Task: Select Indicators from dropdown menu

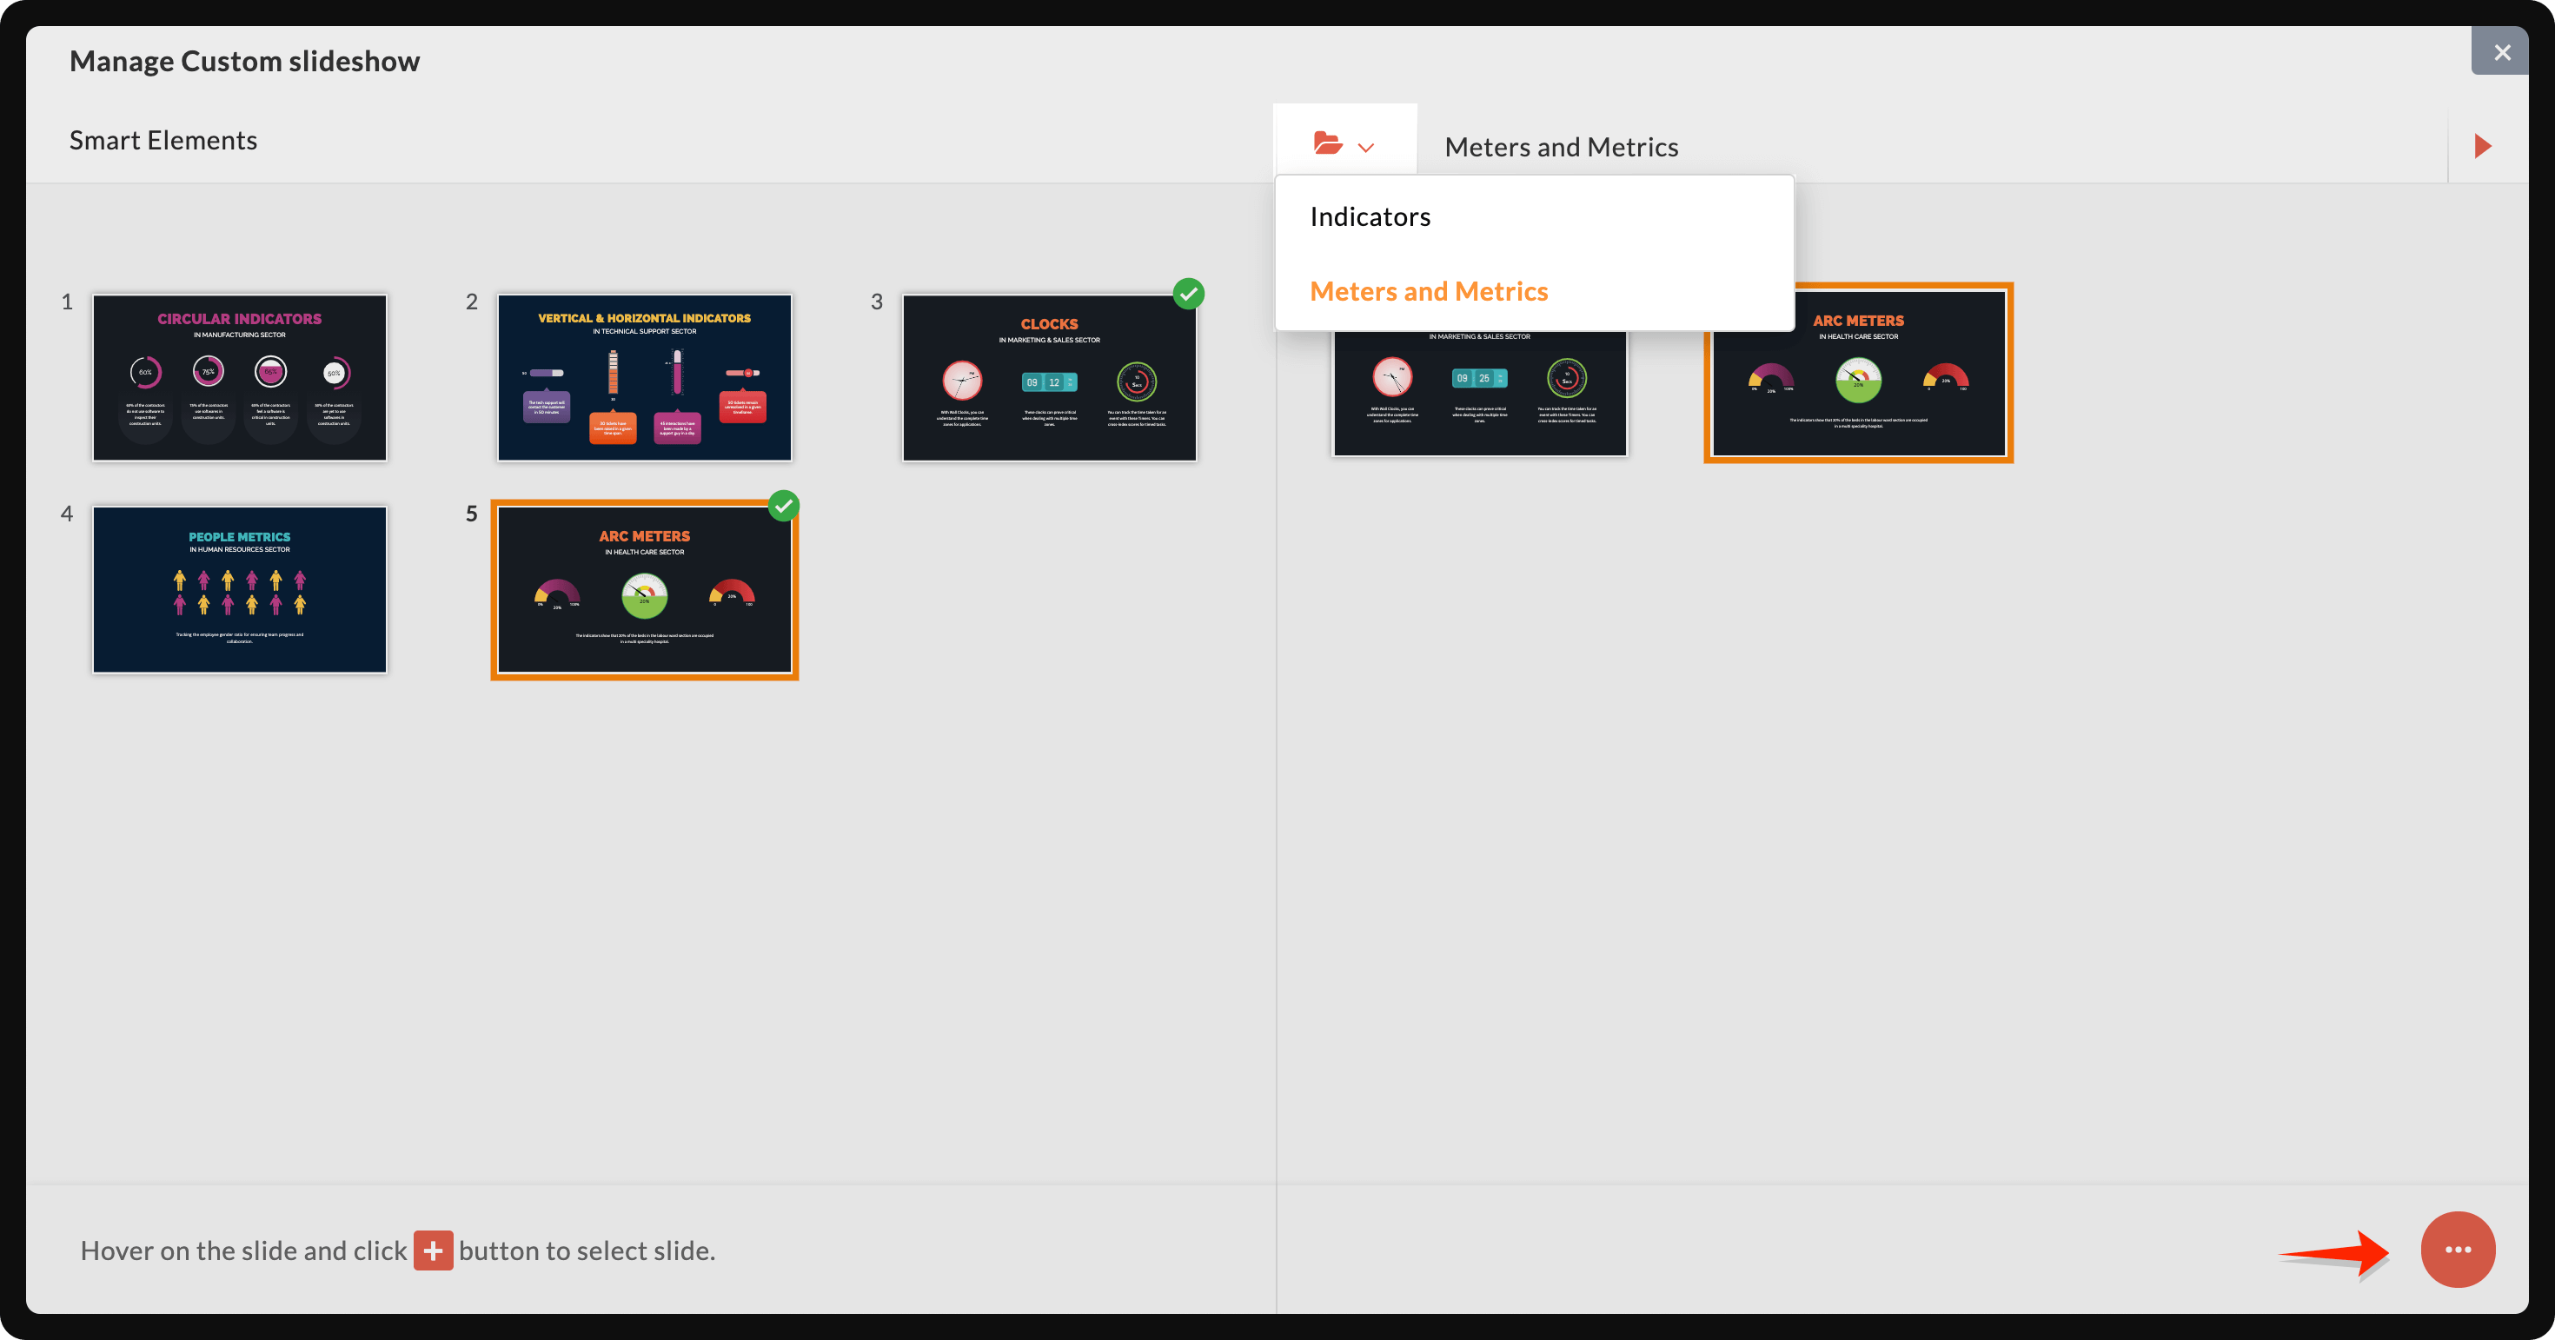Action: click(1370, 216)
